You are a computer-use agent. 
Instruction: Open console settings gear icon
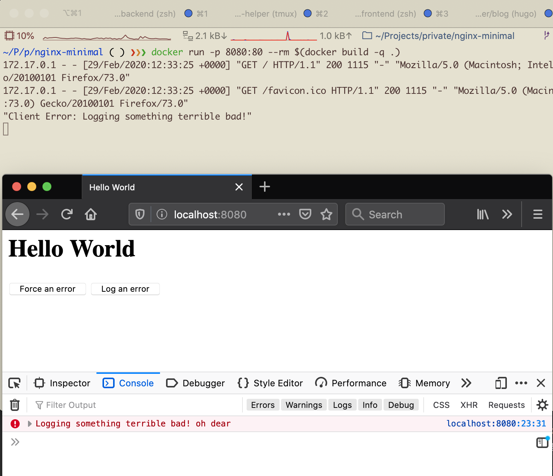point(542,405)
